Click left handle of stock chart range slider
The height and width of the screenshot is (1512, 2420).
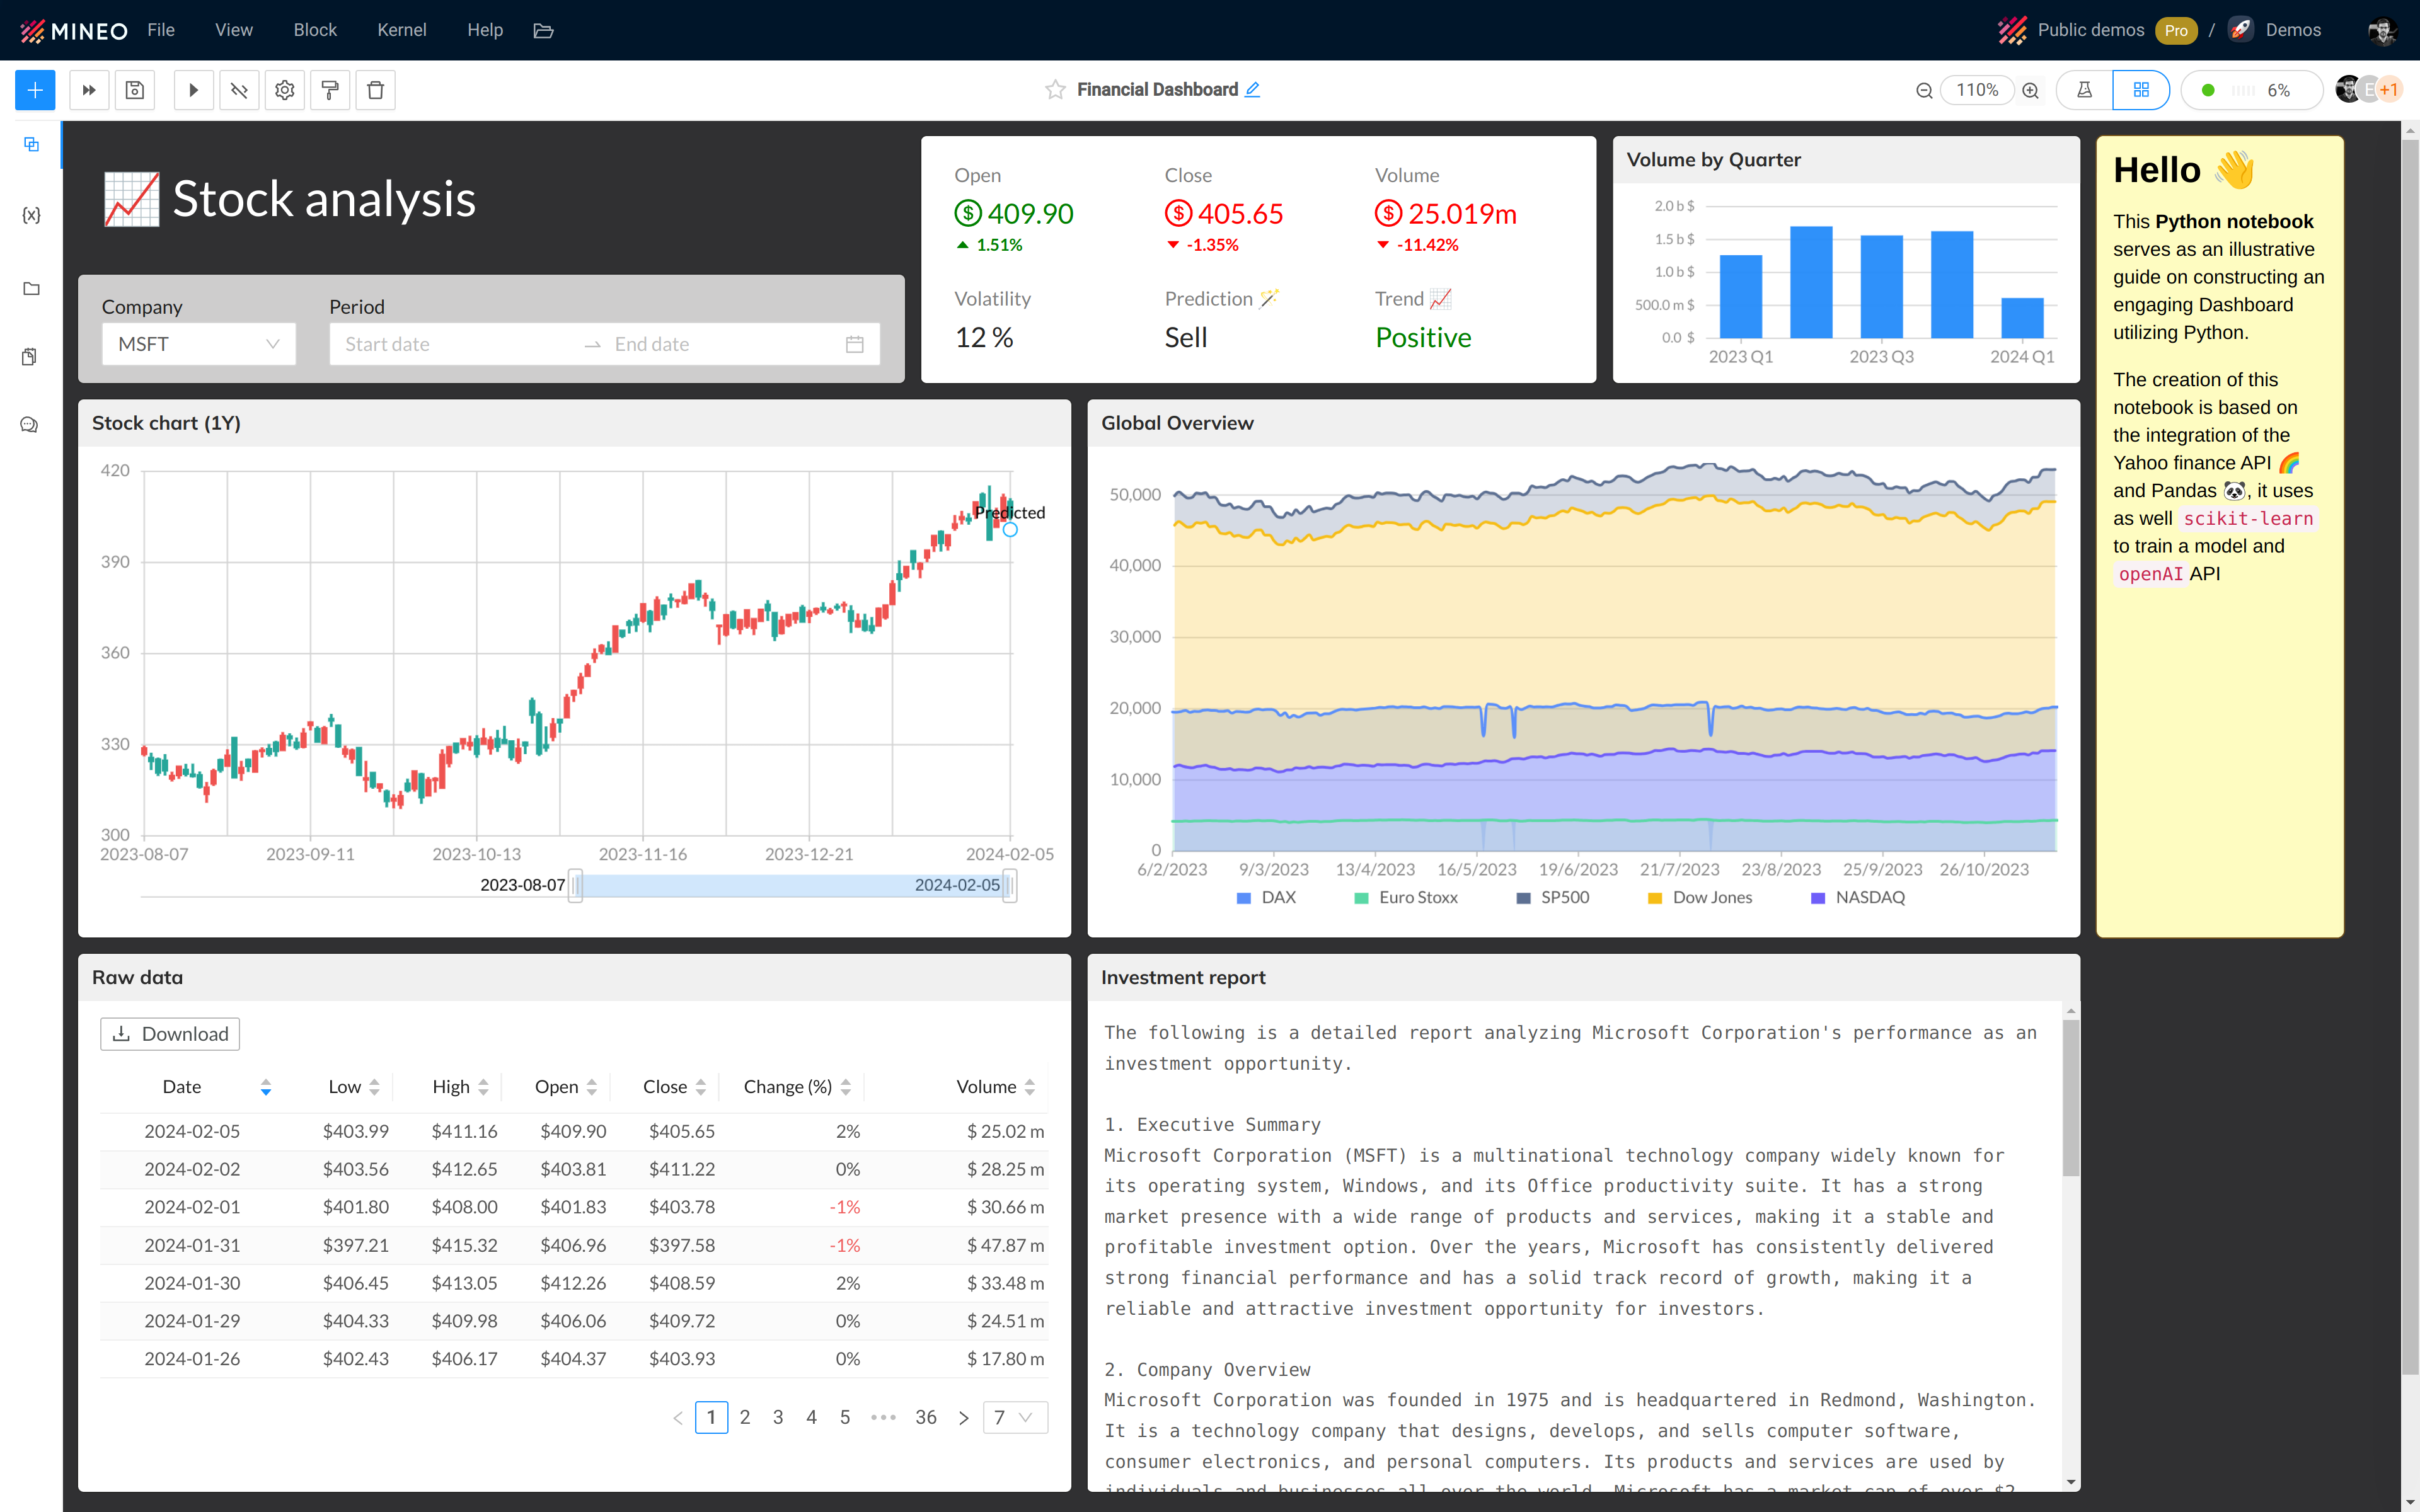click(x=575, y=885)
